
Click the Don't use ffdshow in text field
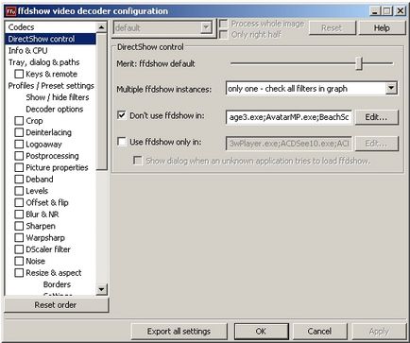click(x=289, y=117)
